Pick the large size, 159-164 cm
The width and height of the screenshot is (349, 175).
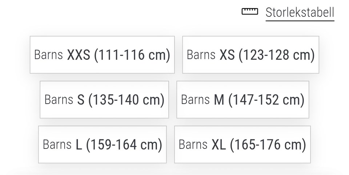[x=102, y=145]
